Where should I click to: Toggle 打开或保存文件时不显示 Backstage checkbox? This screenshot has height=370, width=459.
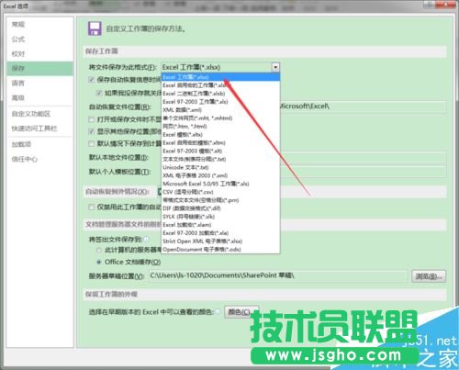click(x=91, y=119)
